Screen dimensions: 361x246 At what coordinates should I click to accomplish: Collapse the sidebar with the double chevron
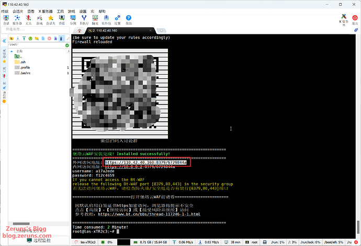[x=4, y=41]
